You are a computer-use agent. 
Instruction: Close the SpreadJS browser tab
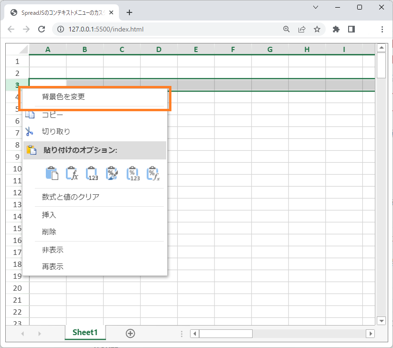(x=111, y=12)
